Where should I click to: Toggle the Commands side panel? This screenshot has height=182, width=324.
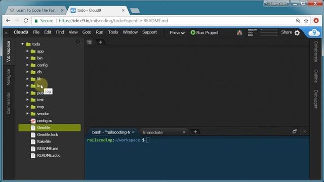tap(9, 103)
